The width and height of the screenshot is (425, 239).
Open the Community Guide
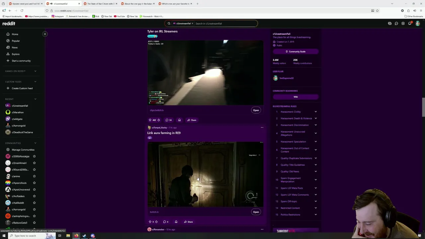point(296,51)
